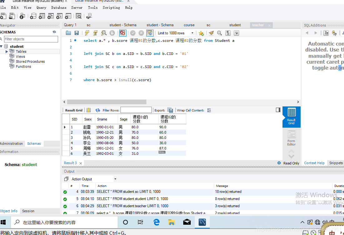Image resolution: width=344 pixels, height=235 pixels.
Task: Click the editor horizontal scrollbar thumb
Action: coord(107,102)
